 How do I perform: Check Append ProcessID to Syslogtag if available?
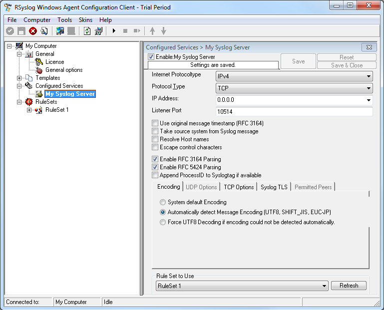click(x=155, y=175)
